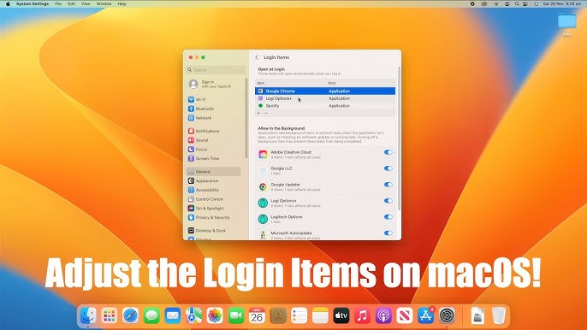Open Calendar from the Dock

tap(257, 315)
